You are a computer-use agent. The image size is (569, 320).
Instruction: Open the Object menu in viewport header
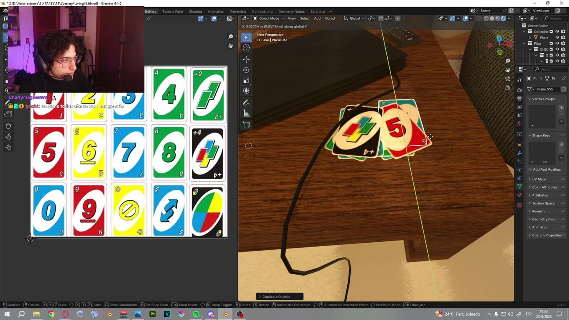click(x=330, y=18)
